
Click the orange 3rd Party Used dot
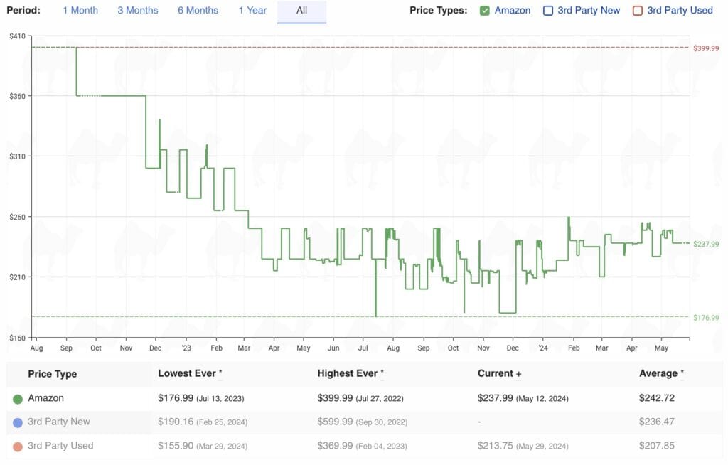(x=18, y=446)
